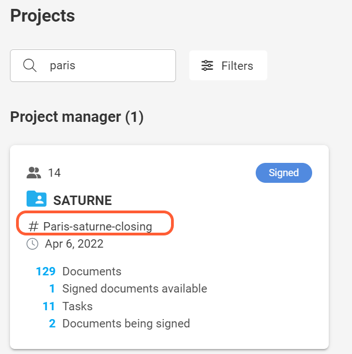Open the SATURNE project title
The image size is (352, 354).
(82, 200)
